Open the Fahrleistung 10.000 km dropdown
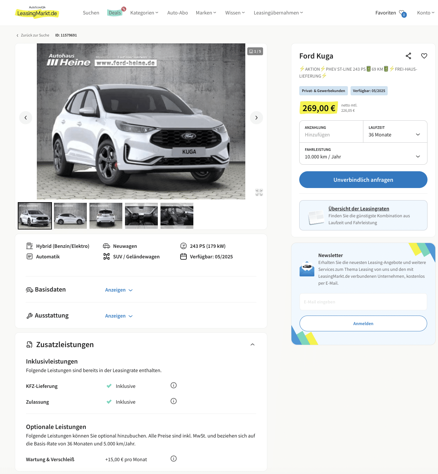438x474 pixels. (363, 154)
